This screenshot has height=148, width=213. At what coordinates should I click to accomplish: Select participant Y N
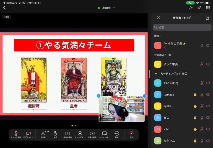click(x=182, y=129)
